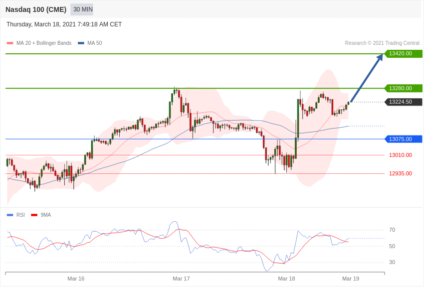Click the Mar 16 date axis label
The width and height of the screenshot is (424, 287).
tap(76, 279)
